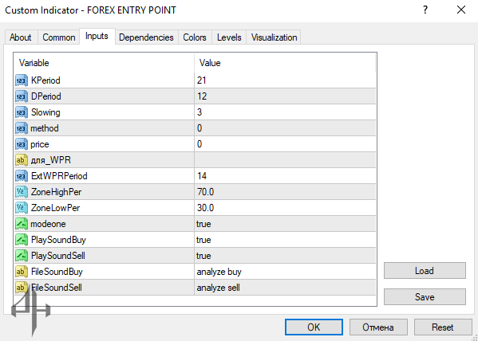Viewport: 478px width, 341px height.
Task: Select the ZoneLowPer variable name
Action: tap(56, 208)
